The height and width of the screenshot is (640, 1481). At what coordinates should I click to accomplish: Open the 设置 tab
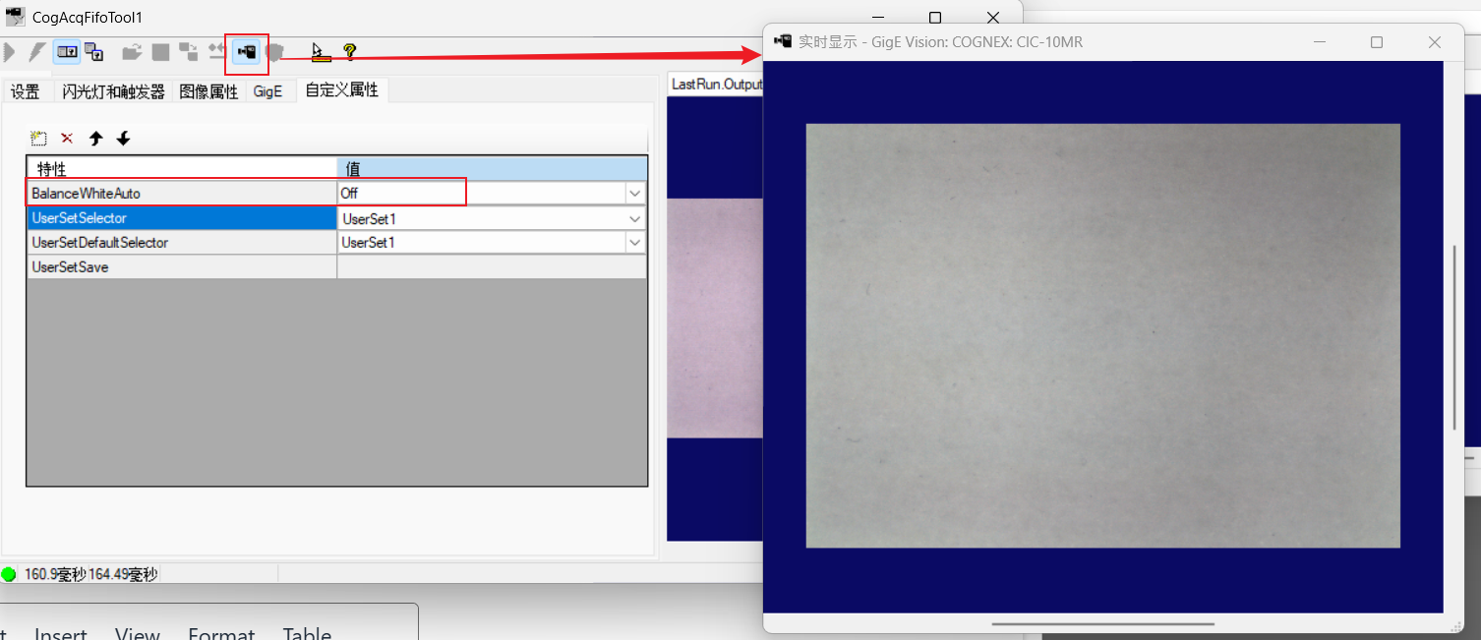(26, 91)
